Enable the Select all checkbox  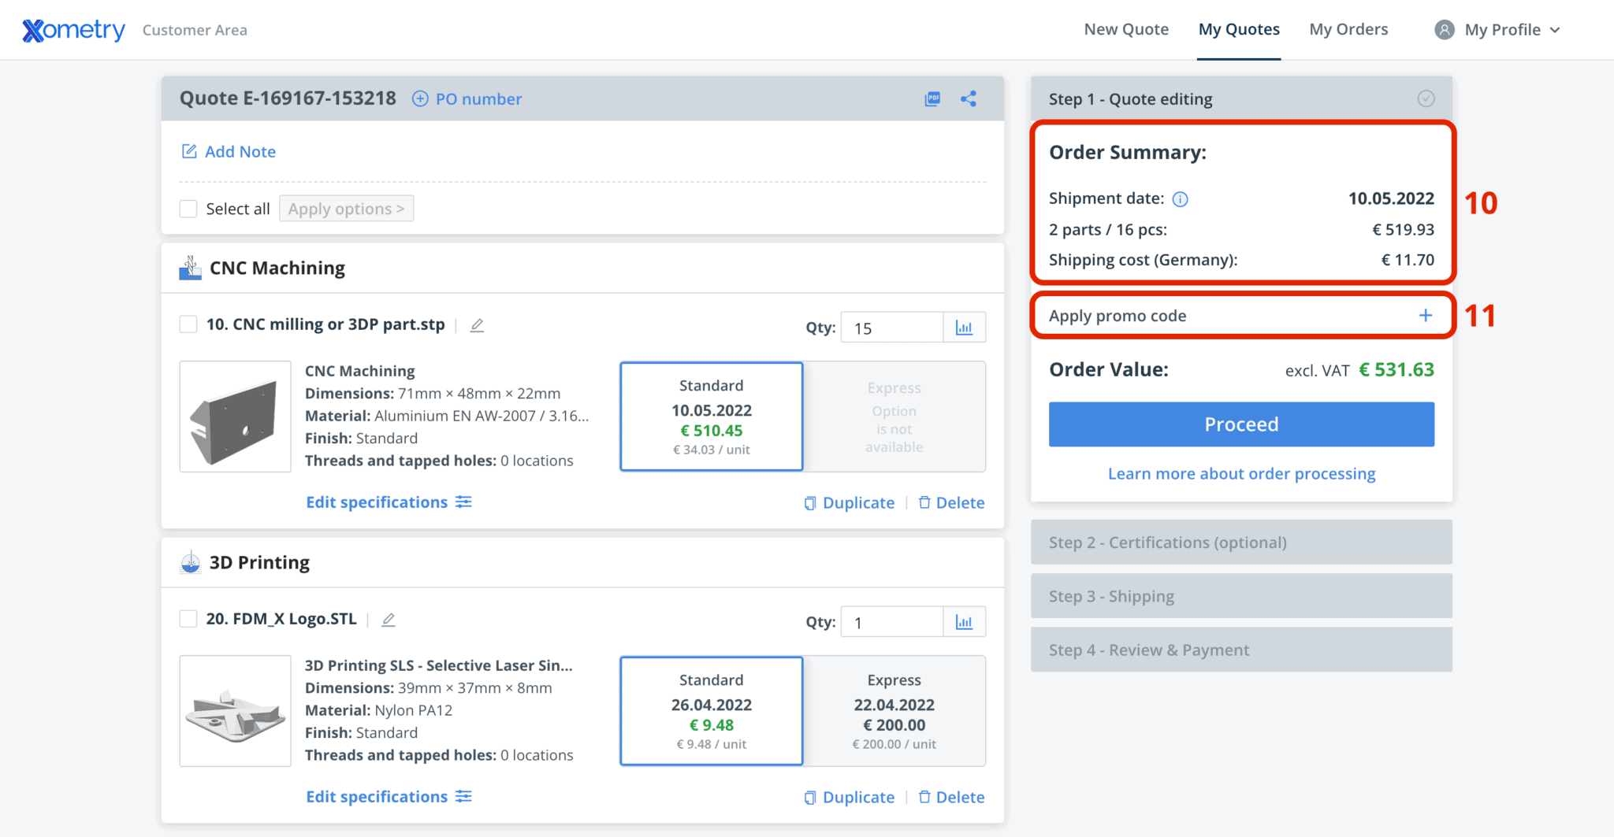pyautogui.click(x=188, y=208)
